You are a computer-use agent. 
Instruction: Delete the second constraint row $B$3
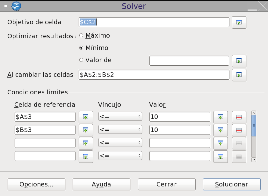(x=239, y=130)
